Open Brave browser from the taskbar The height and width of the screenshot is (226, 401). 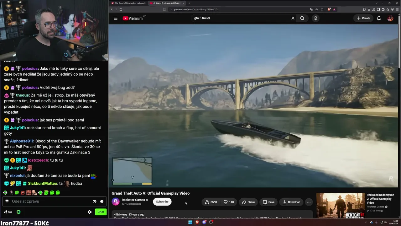coord(197,223)
